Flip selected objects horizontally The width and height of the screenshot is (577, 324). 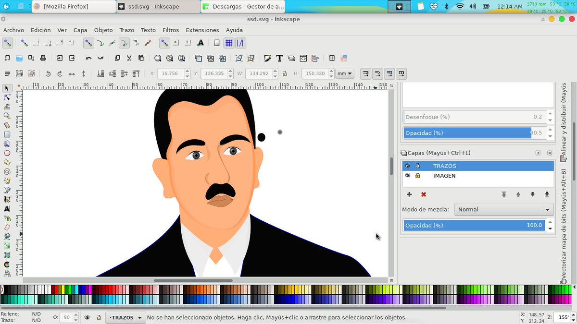72,74
